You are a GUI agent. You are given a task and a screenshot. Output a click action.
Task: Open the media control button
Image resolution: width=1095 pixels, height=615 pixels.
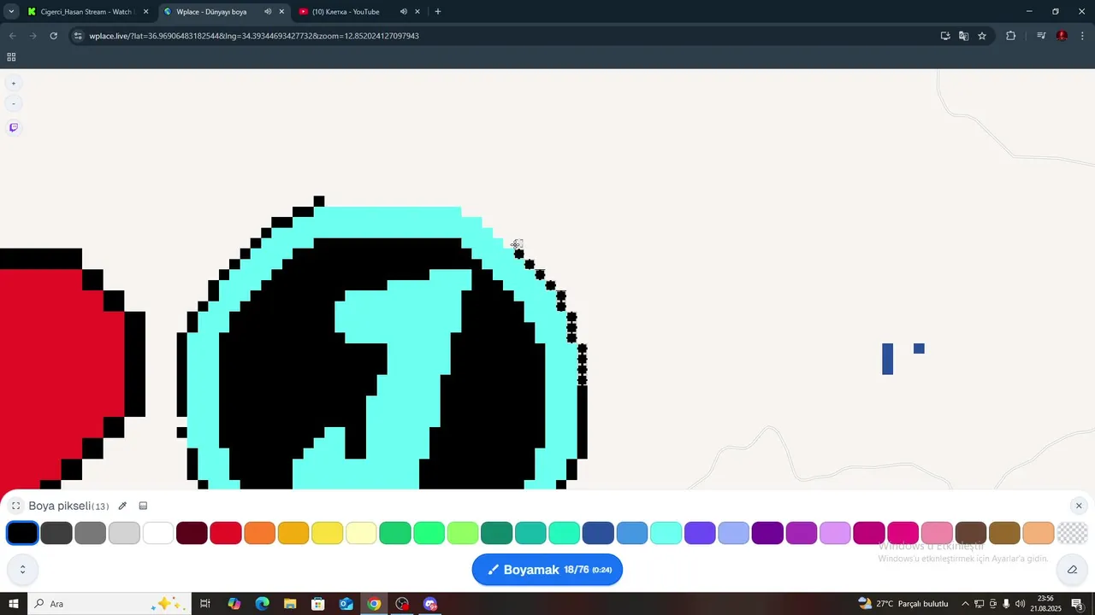point(1041,36)
